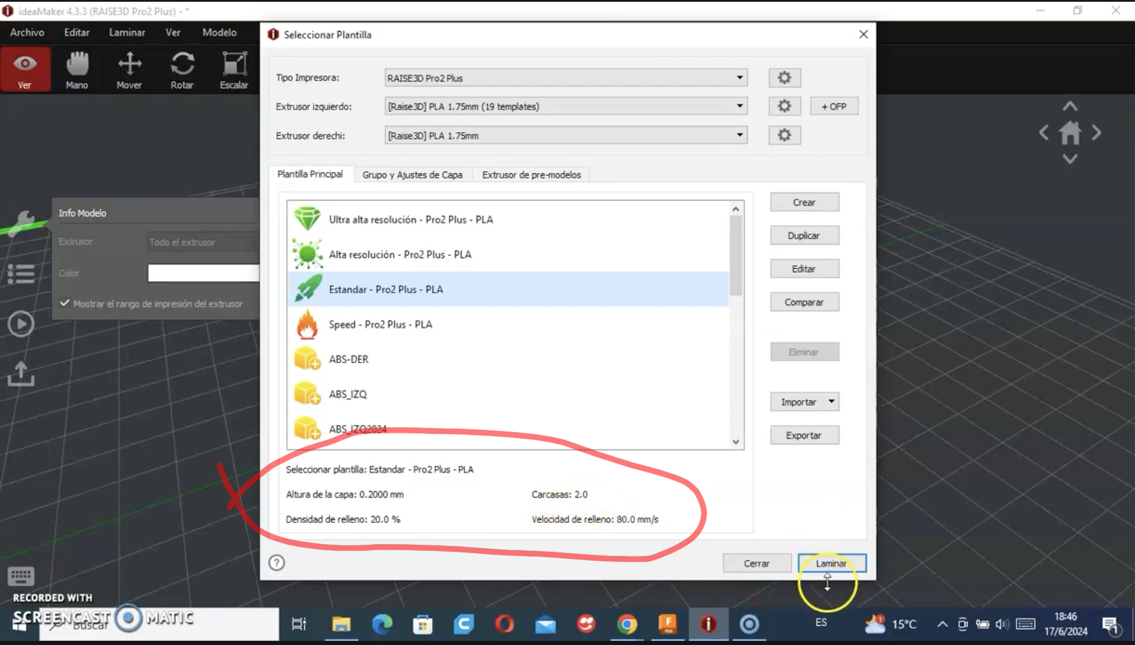Open the Importar dropdown arrow

[x=831, y=402]
